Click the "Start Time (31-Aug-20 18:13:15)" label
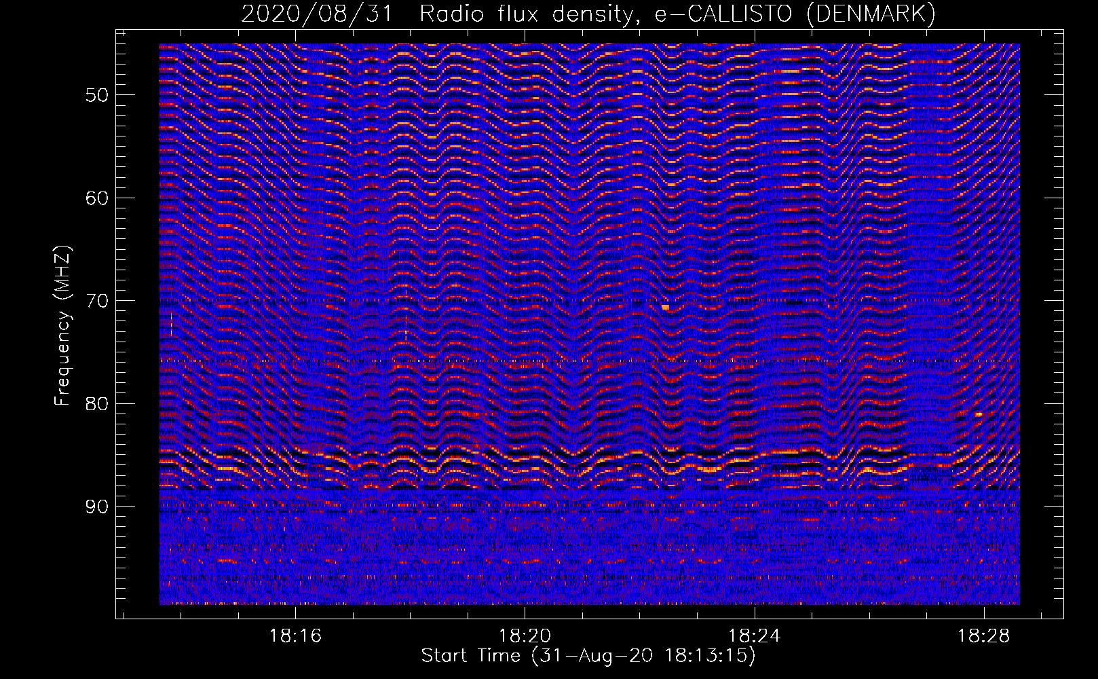Image resolution: width=1098 pixels, height=679 pixels. point(588,656)
